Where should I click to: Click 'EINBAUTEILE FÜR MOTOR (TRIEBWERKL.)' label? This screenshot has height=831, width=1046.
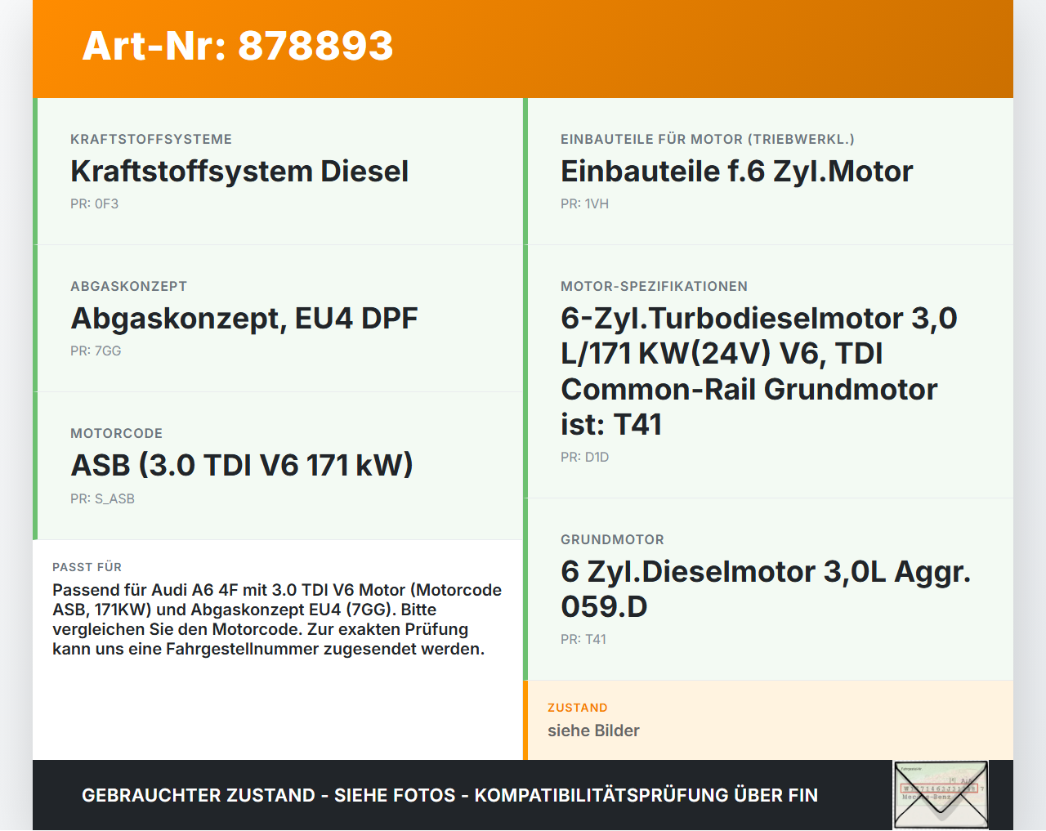[x=708, y=140]
